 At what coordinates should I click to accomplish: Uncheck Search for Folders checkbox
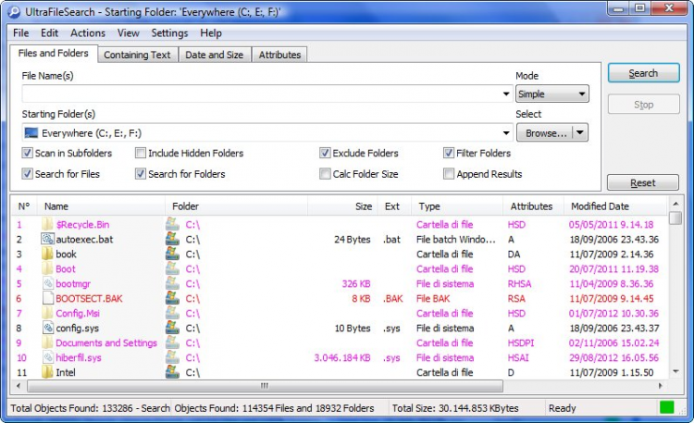(141, 174)
